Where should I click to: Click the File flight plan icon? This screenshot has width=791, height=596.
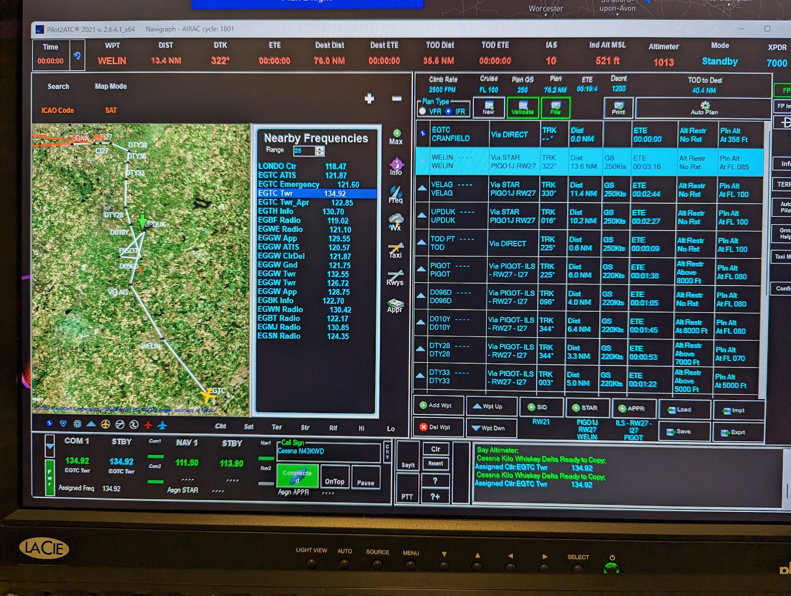pos(555,108)
